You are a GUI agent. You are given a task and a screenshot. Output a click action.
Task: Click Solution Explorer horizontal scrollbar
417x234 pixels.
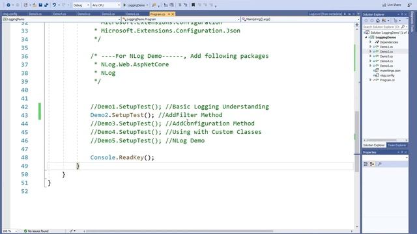tap(382, 140)
